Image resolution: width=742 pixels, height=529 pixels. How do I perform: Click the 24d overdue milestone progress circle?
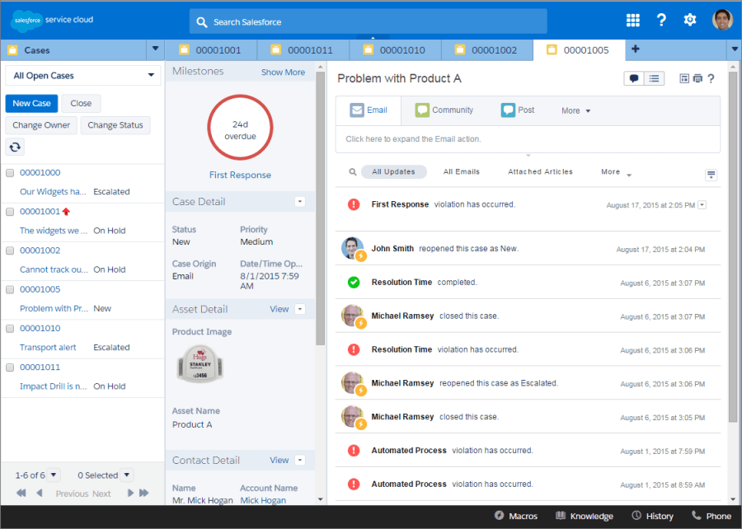tap(240, 128)
